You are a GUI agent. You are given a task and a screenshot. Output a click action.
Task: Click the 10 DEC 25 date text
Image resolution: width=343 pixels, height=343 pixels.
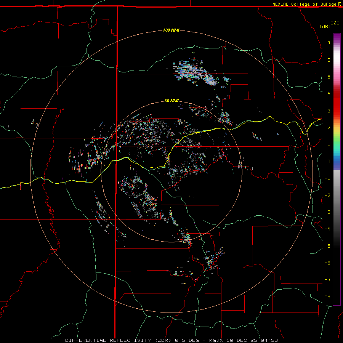242,340
